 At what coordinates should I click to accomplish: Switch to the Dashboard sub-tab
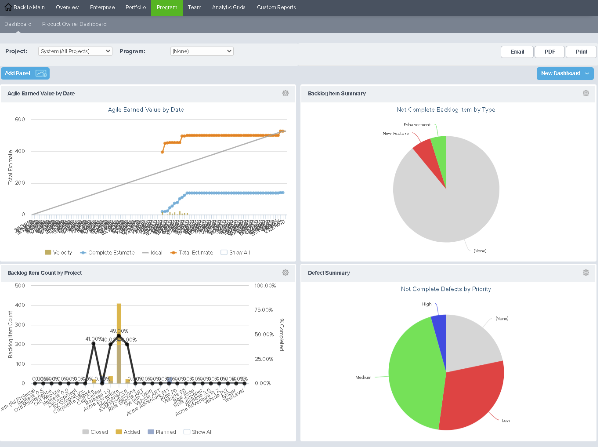point(18,24)
